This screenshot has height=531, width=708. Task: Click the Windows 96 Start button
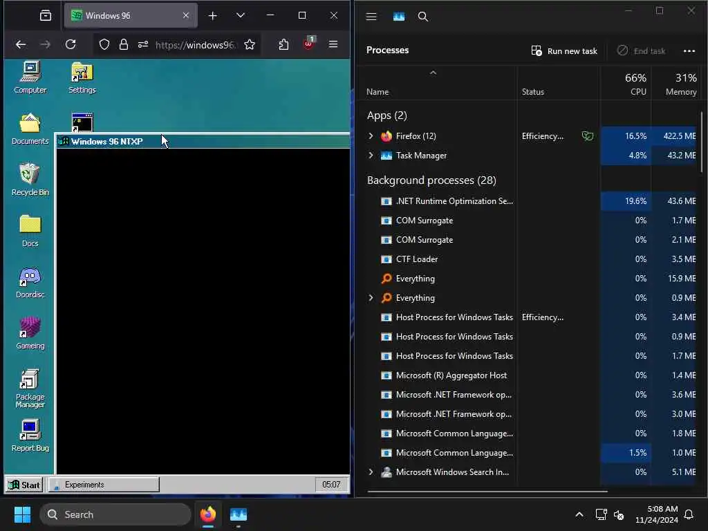coord(24,485)
